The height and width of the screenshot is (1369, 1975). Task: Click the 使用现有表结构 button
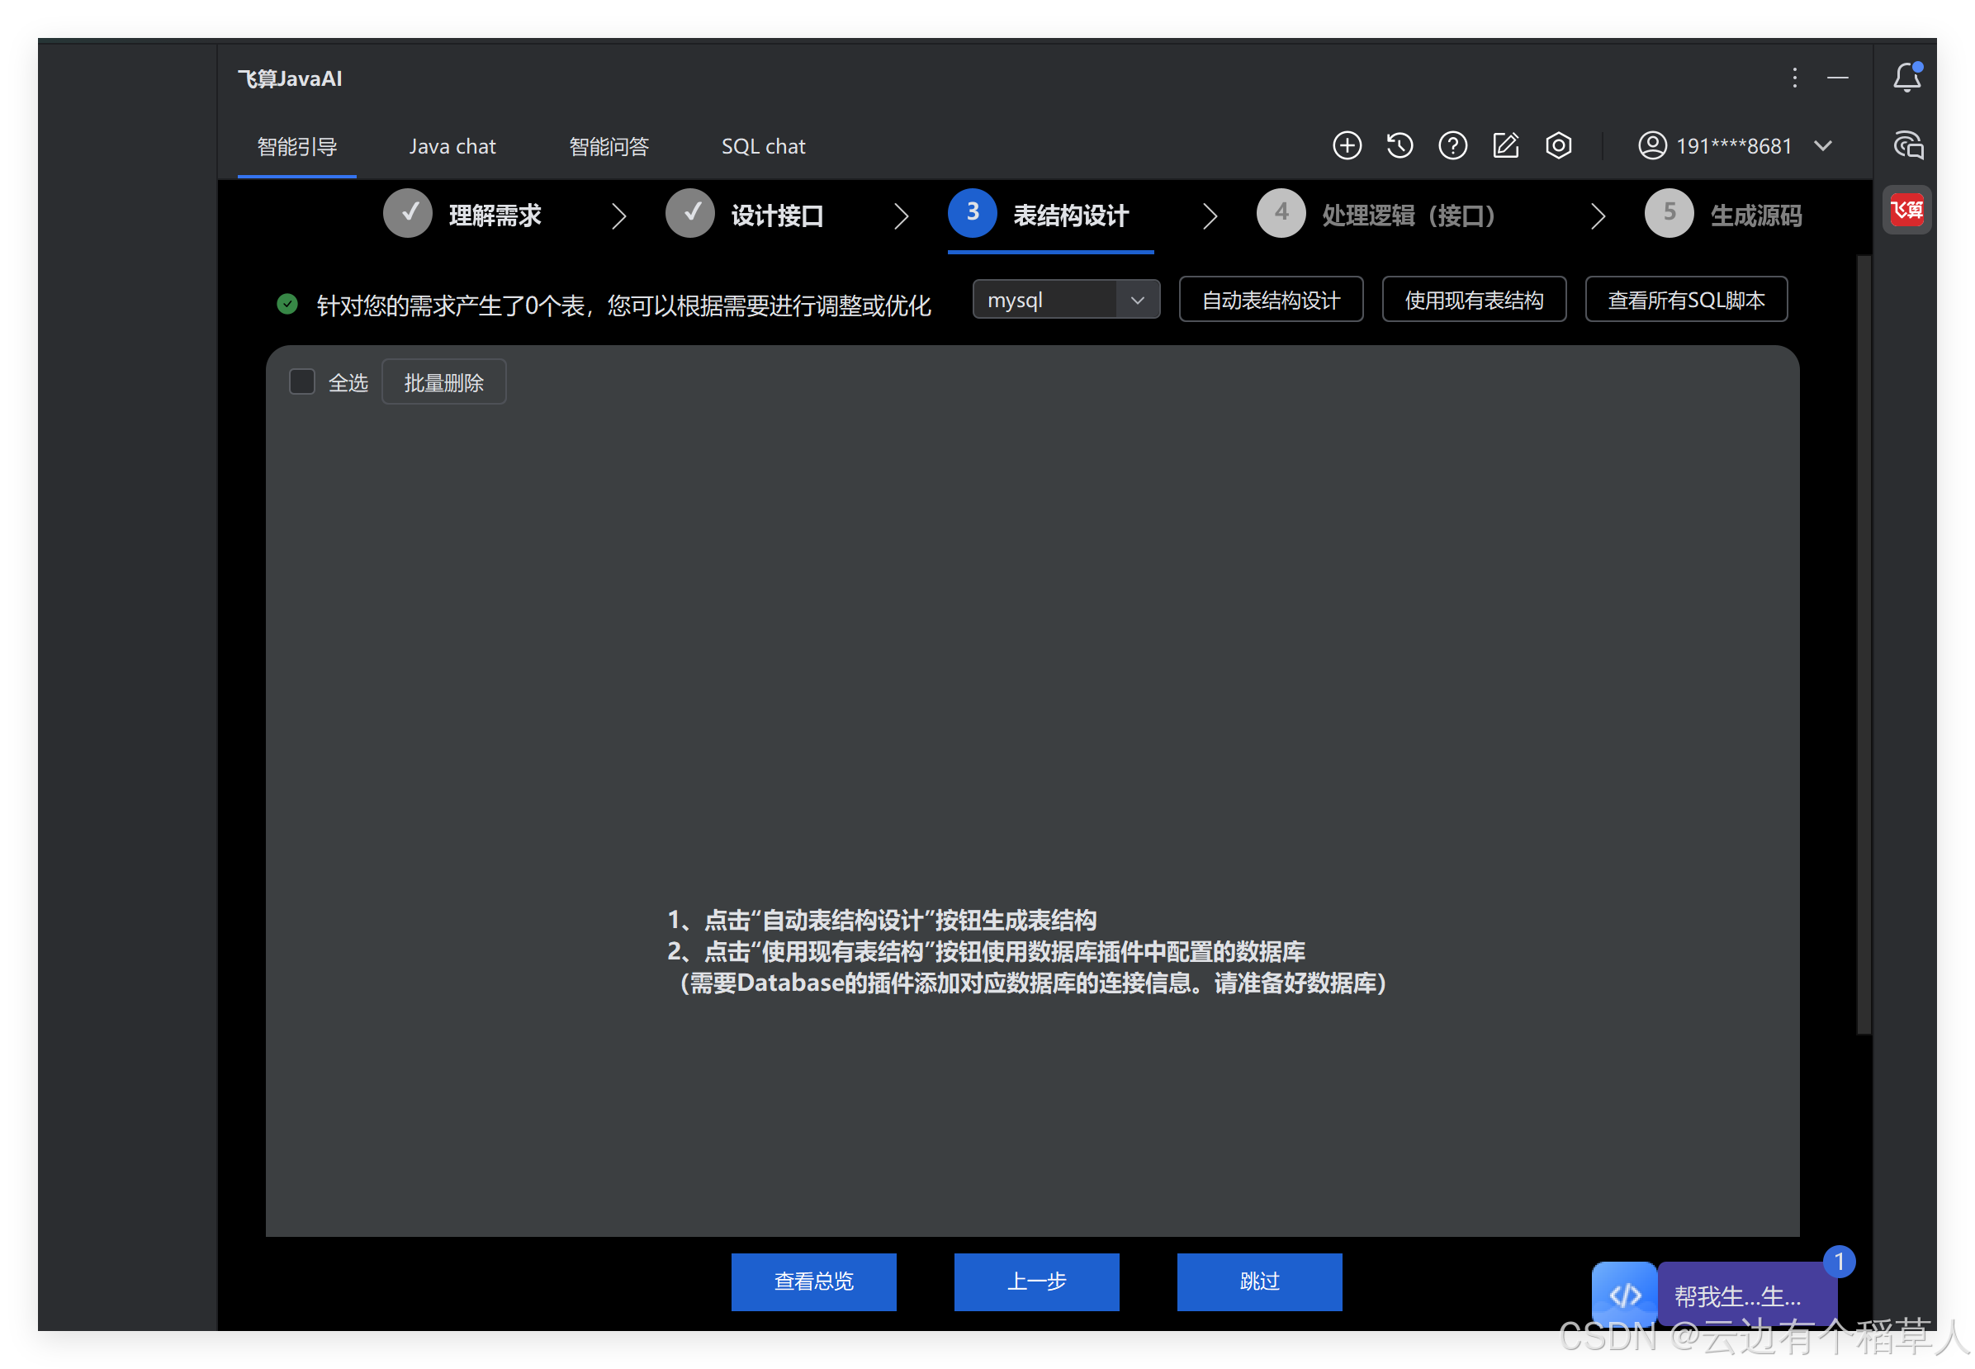click(x=1474, y=301)
